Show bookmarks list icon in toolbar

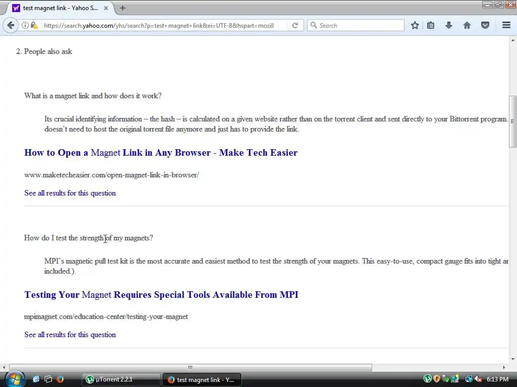(431, 25)
